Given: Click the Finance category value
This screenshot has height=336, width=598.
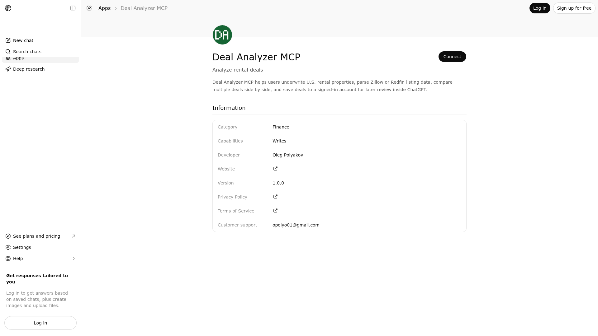Looking at the screenshot, I should click(281, 127).
